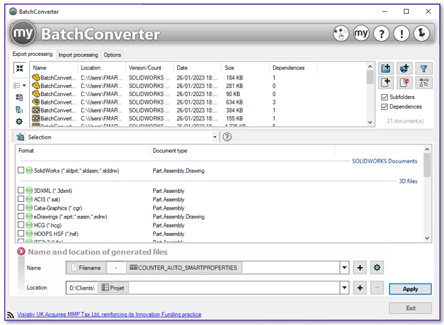Image resolution: width=444 pixels, height=325 pixels.
Task: Click the Filename token in Name field
Action: point(87,268)
